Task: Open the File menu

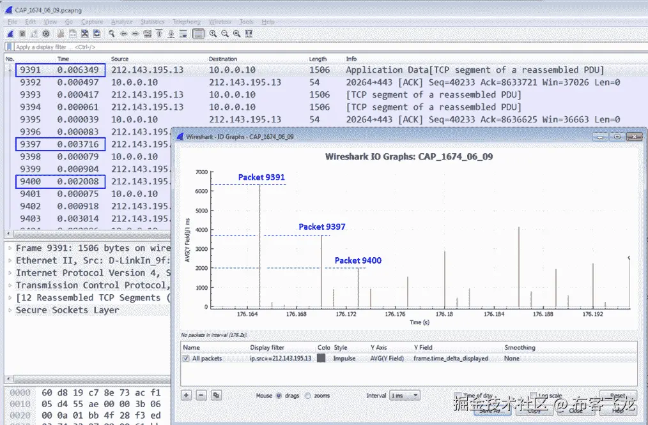Action: click(12, 22)
